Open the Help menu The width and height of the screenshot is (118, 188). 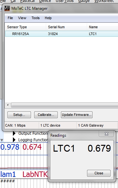[48, 18]
